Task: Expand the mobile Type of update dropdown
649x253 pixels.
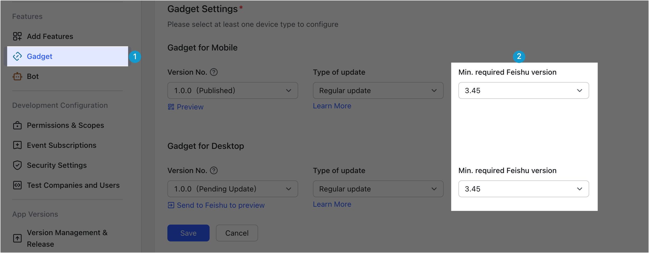Action: pyautogui.click(x=378, y=90)
